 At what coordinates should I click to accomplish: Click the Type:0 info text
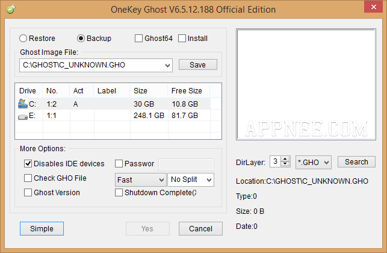pos(246,196)
